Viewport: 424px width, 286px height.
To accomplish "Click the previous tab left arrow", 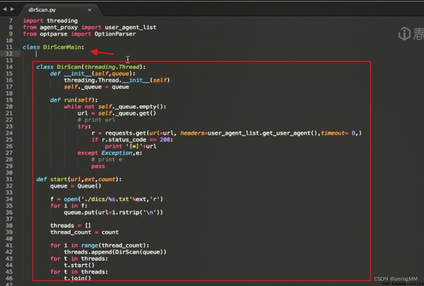I will [x=5, y=9].
